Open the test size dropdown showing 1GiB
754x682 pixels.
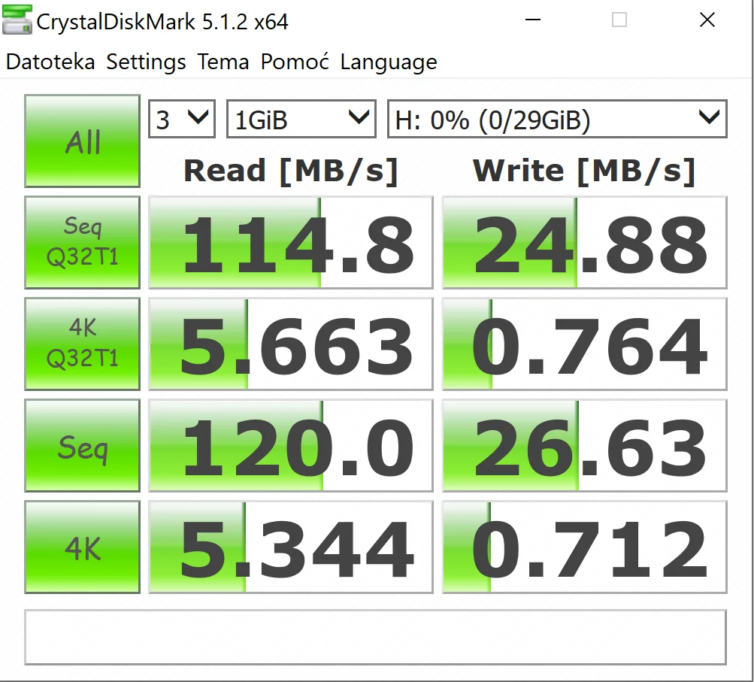pyautogui.click(x=301, y=120)
